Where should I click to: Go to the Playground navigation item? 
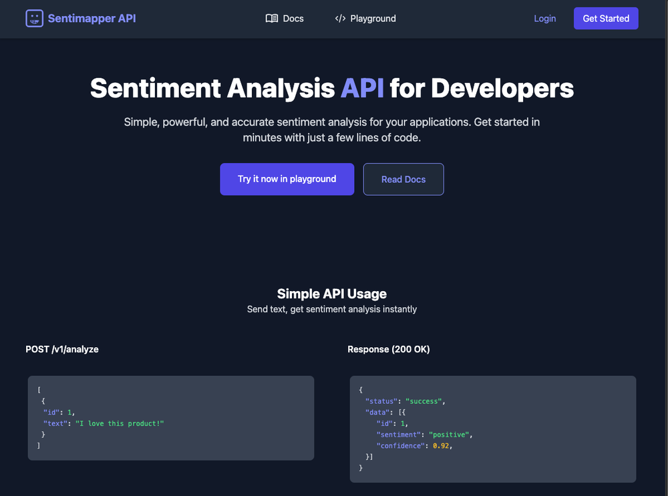tap(365, 18)
